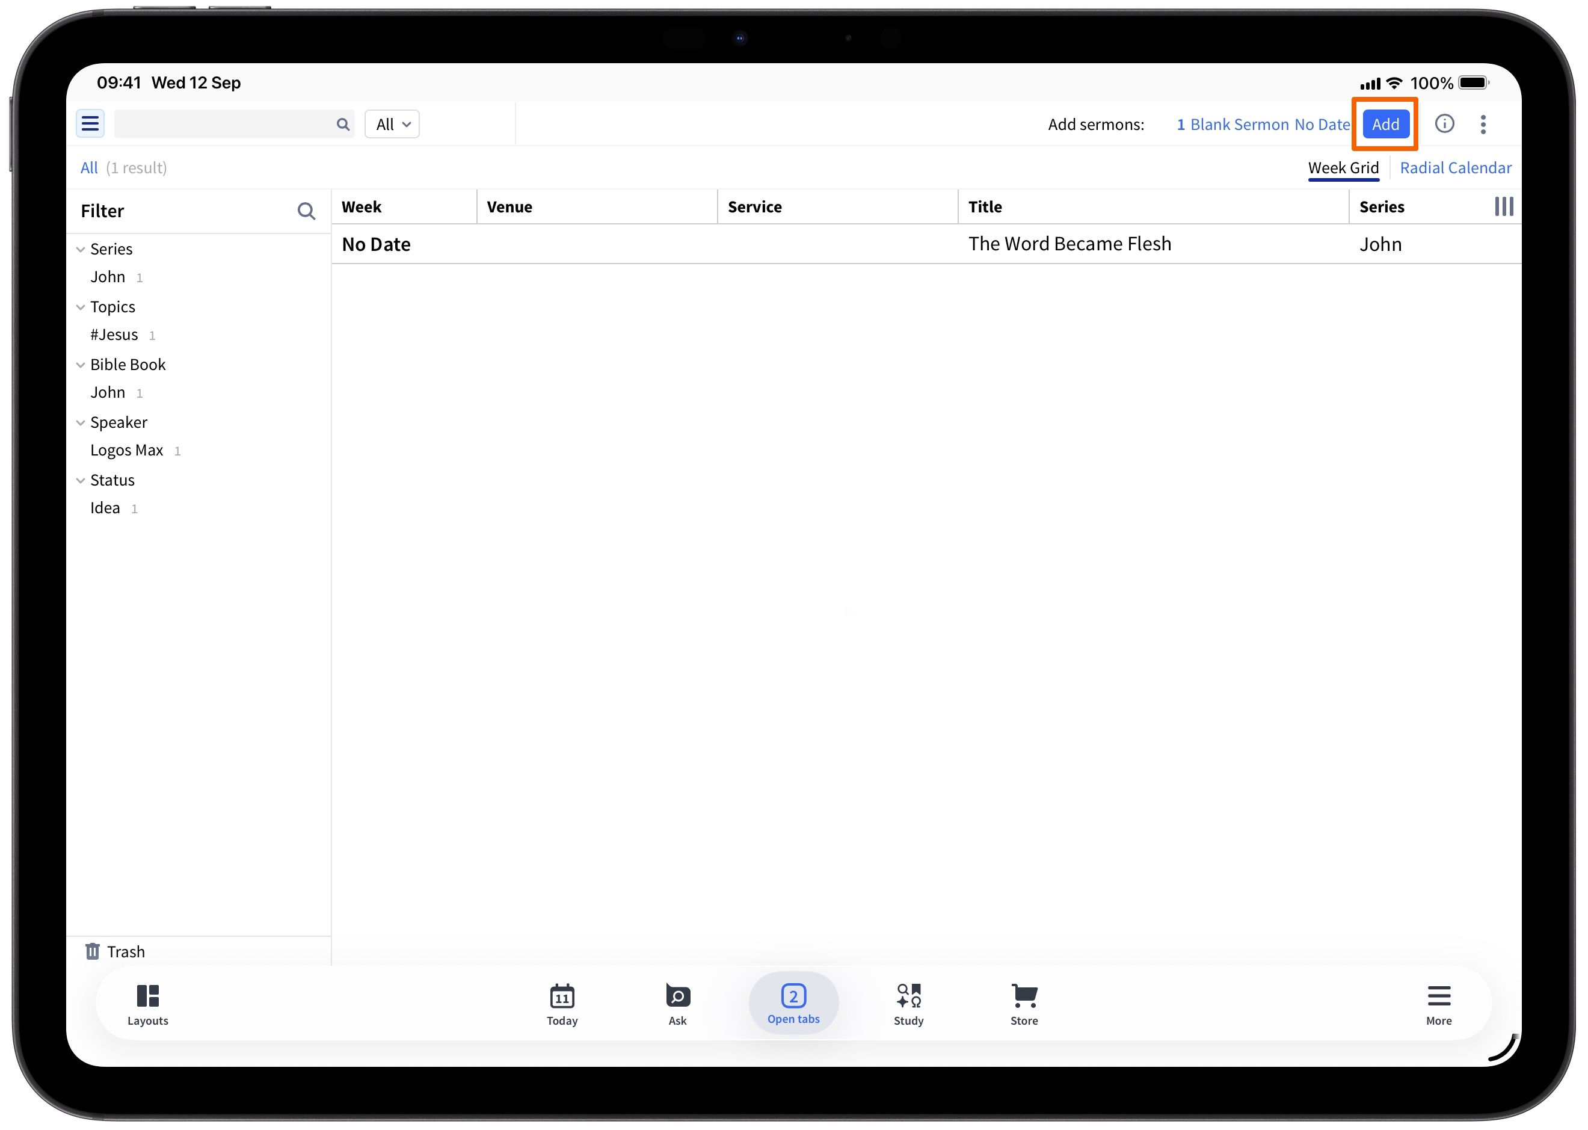Switch to Radial Calendar view
This screenshot has width=1588, height=1130.
1455,168
